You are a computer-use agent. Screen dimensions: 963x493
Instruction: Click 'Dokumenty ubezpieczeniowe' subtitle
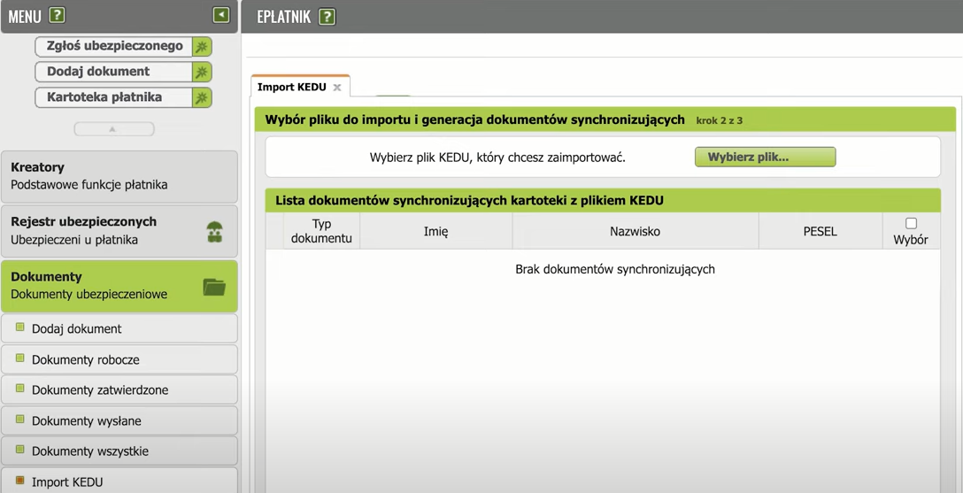coord(89,294)
